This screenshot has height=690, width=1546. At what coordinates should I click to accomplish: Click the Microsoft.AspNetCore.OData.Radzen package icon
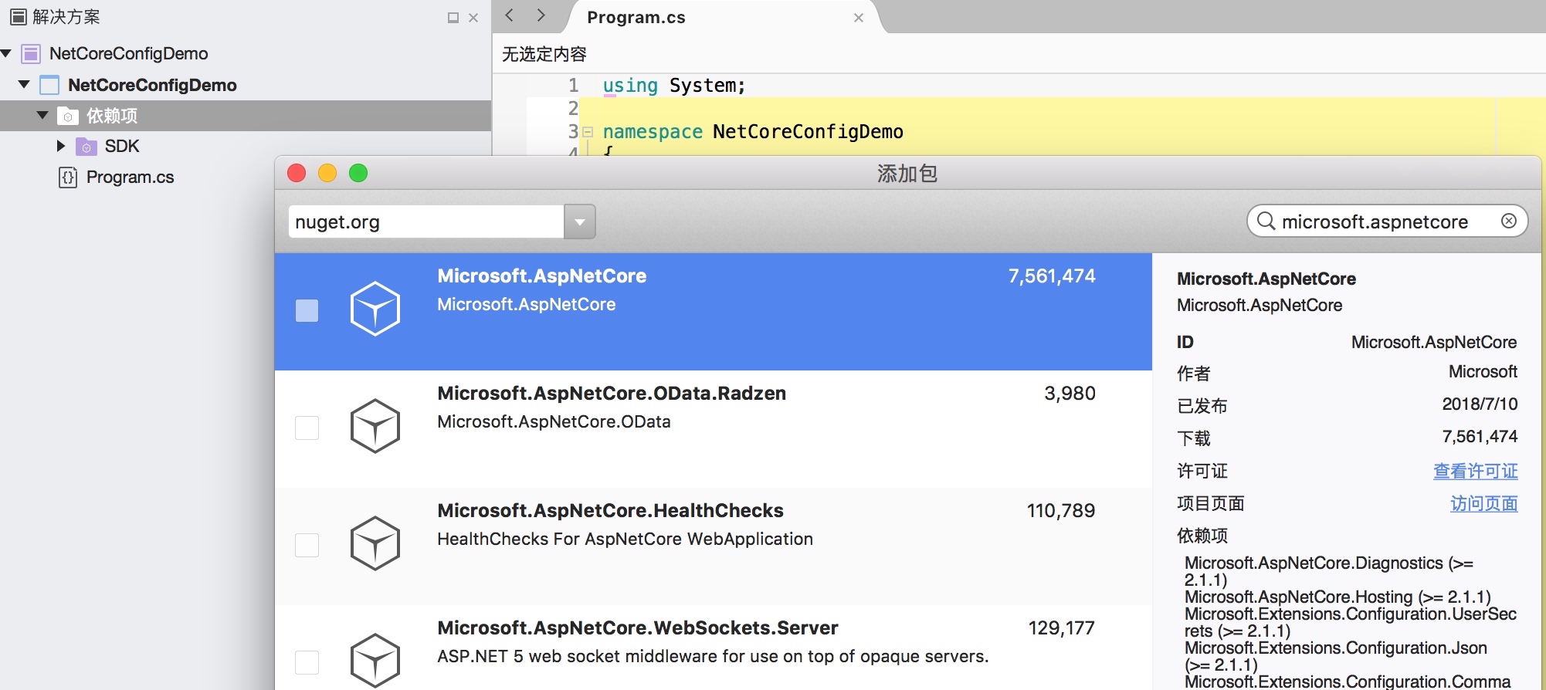pos(375,426)
